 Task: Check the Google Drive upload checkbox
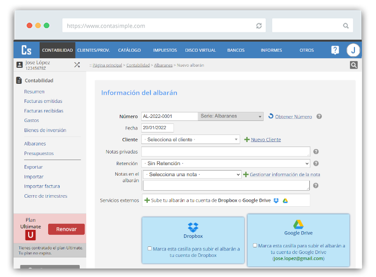pos(255,246)
